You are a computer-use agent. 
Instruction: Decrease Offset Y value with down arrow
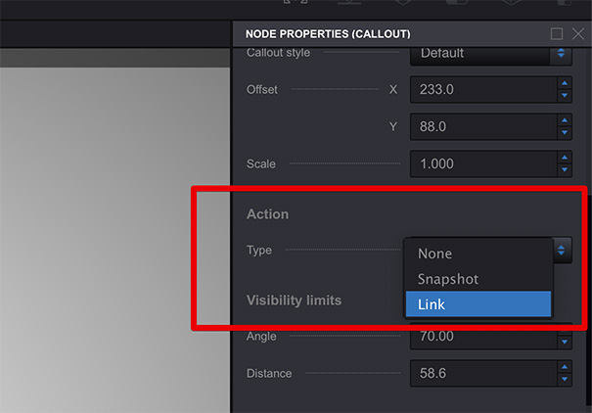(x=565, y=132)
